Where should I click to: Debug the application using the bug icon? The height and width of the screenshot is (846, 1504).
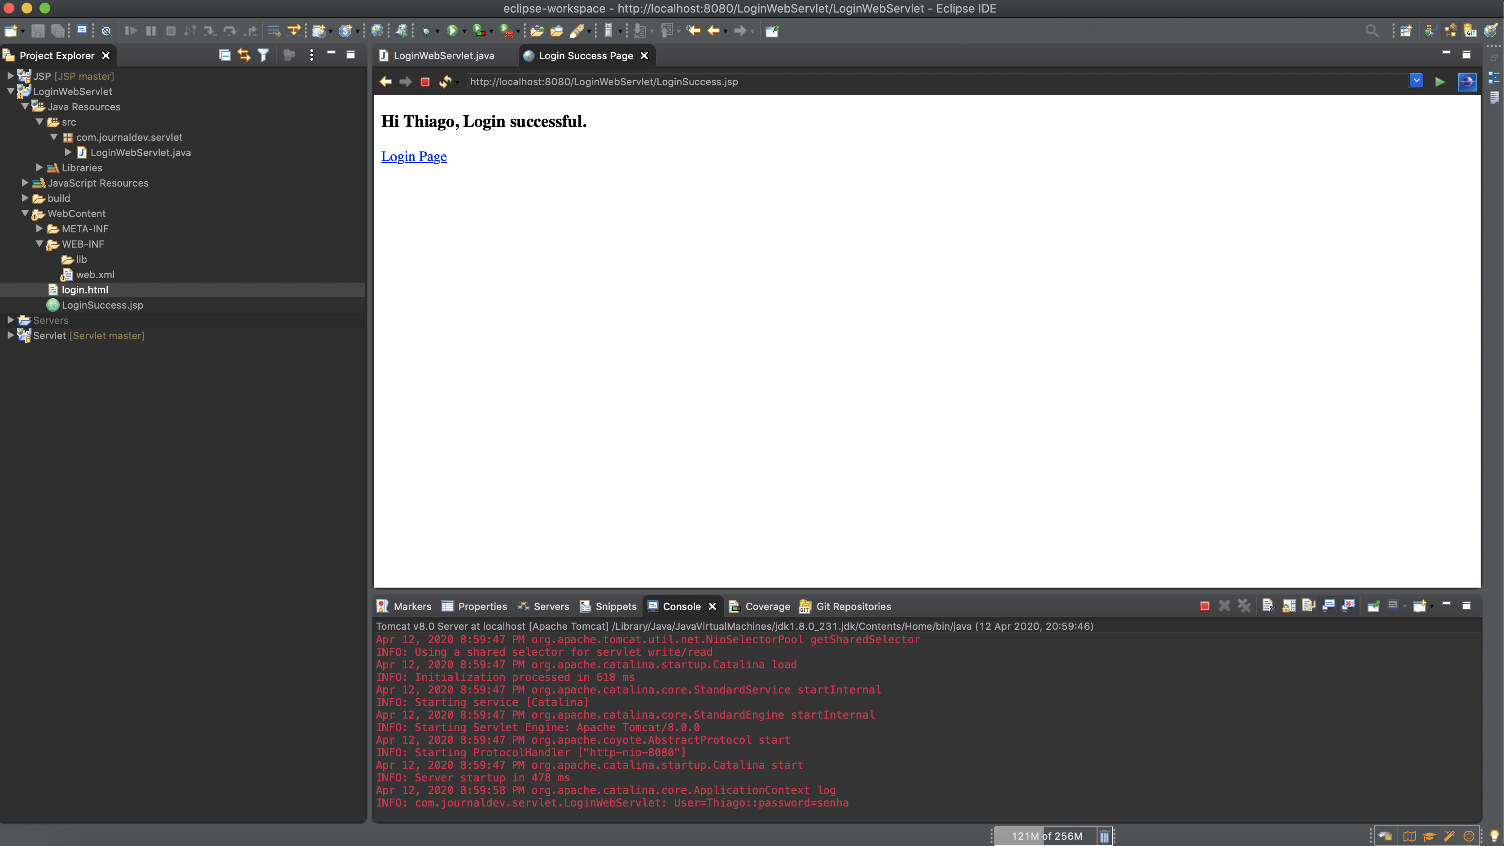tap(427, 31)
